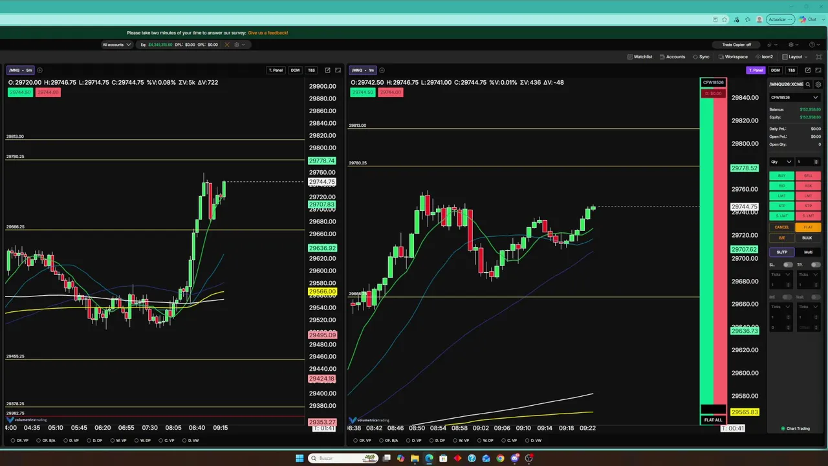828x466 pixels.
Task: Click the green BUY button
Action: (x=781, y=175)
